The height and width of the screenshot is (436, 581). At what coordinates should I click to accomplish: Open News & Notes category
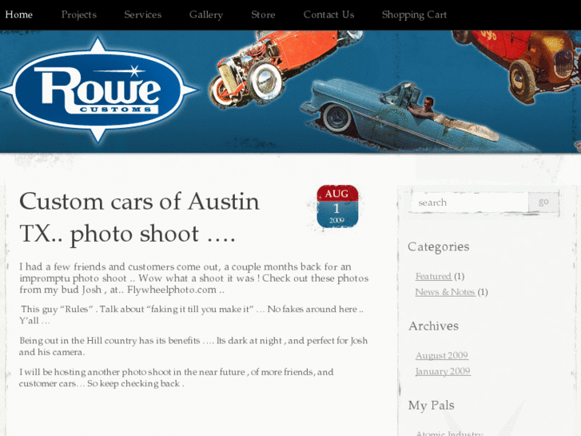[445, 292]
